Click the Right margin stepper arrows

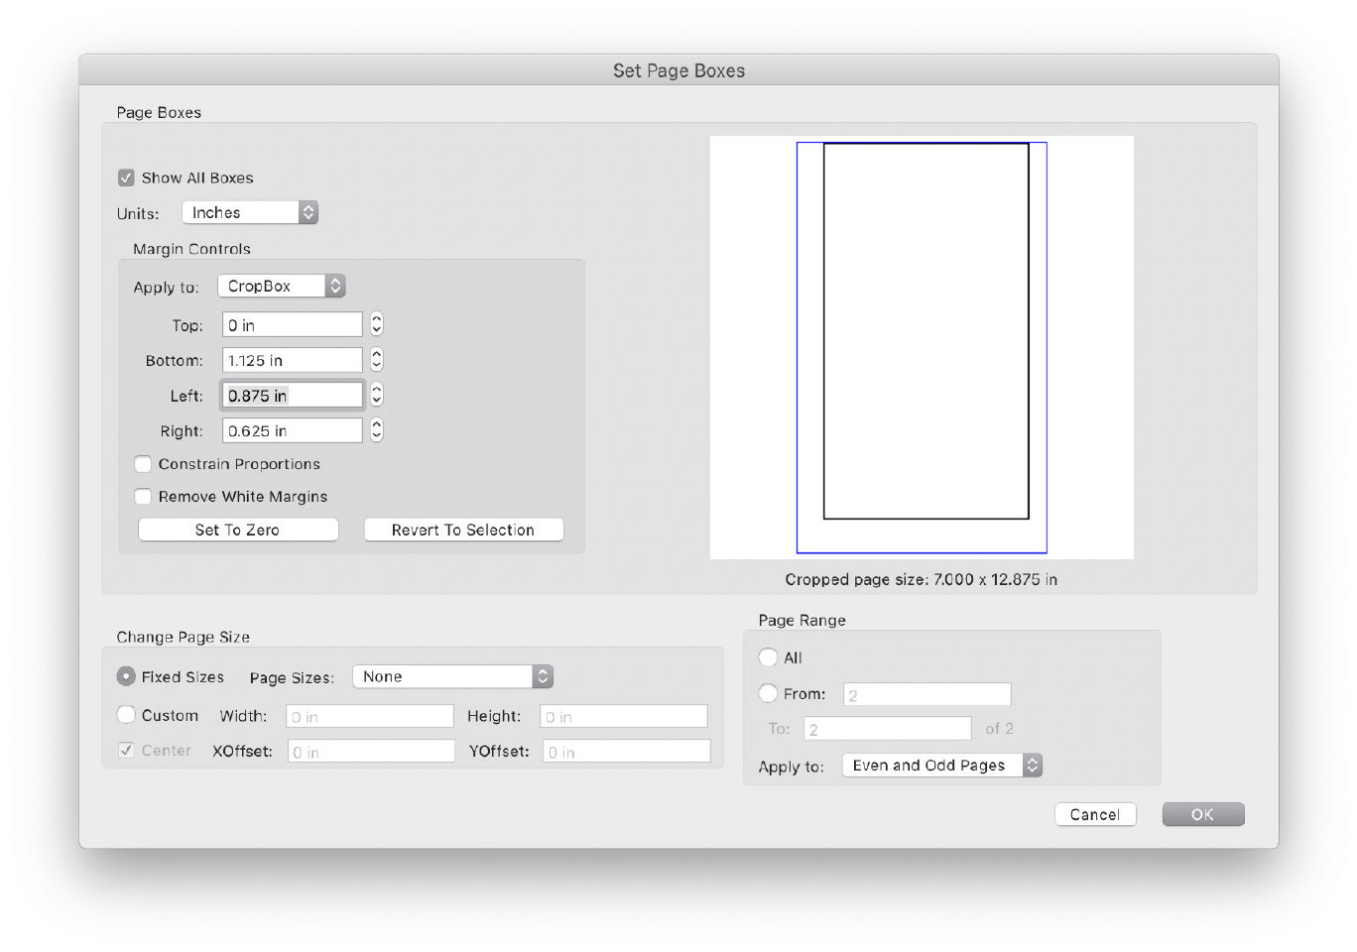pyautogui.click(x=377, y=430)
